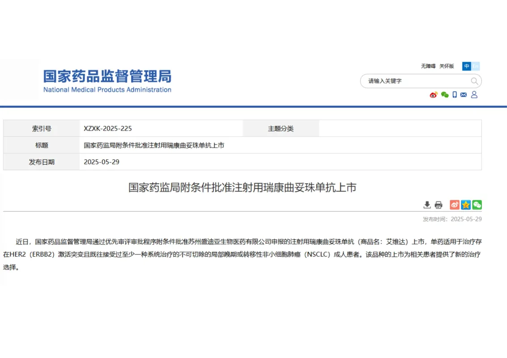Click index number XZXK-2025-225

[108, 128]
